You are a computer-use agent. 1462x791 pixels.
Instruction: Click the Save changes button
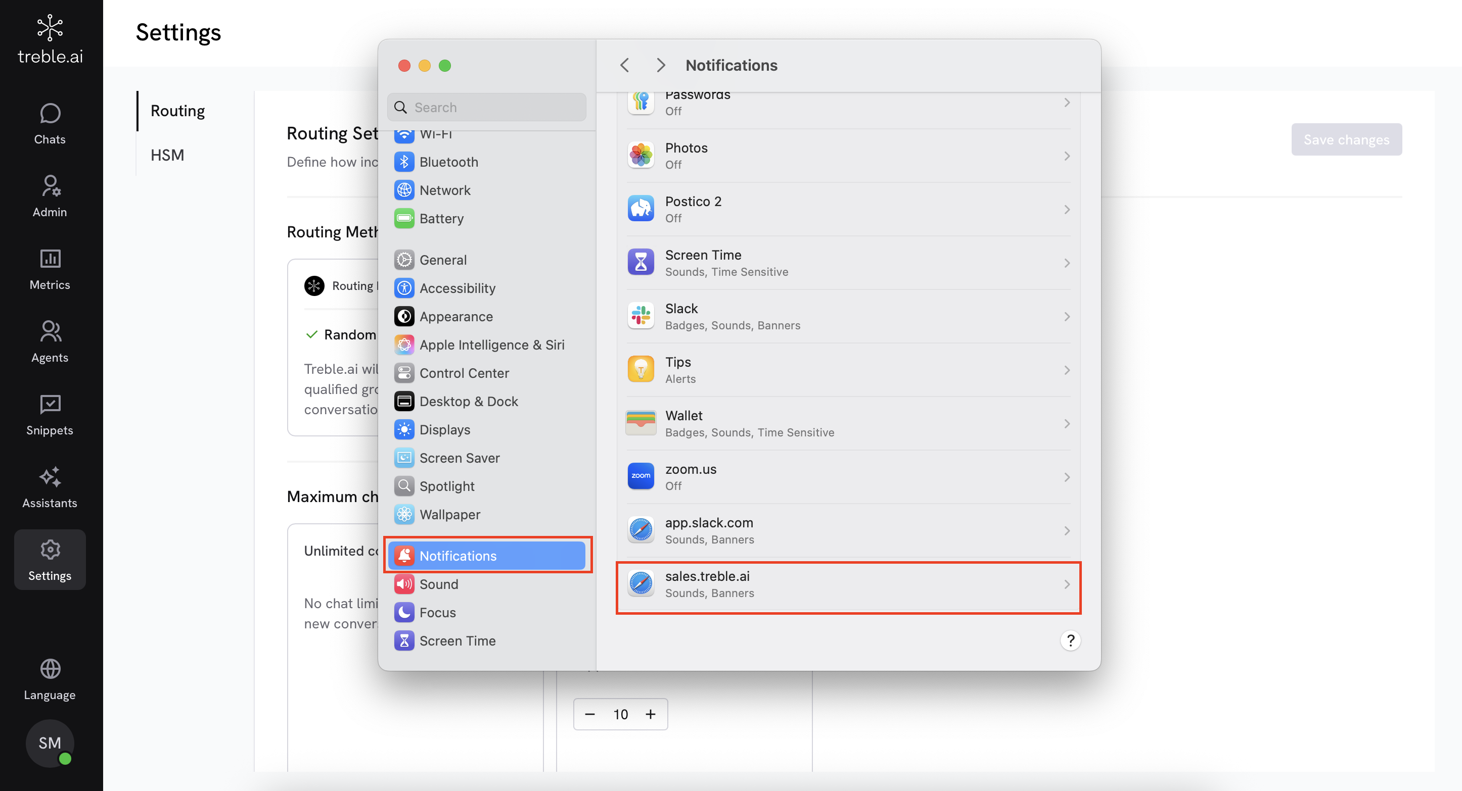1346,139
